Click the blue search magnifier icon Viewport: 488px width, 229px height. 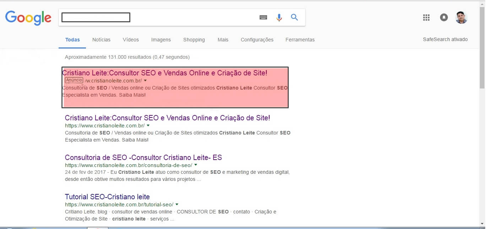click(x=294, y=17)
